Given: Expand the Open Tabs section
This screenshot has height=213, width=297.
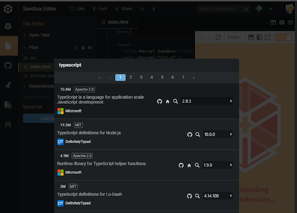Looking at the screenshot, I should [x=36, y=35].
